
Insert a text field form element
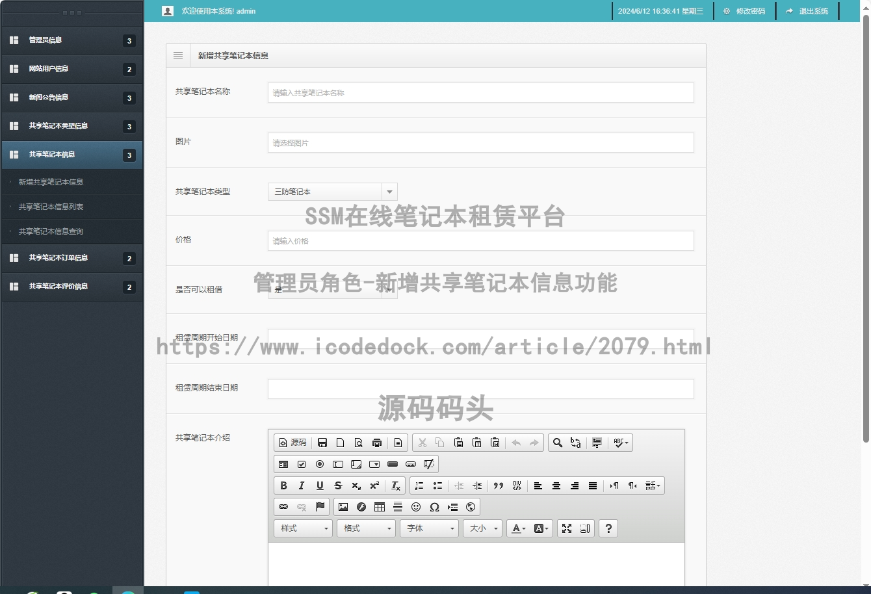(x=338, y=464)
